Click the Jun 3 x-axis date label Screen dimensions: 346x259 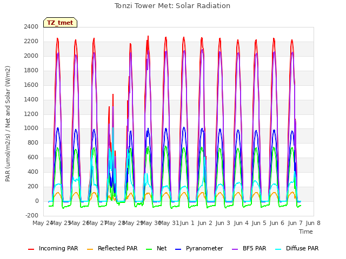(223, 223)
